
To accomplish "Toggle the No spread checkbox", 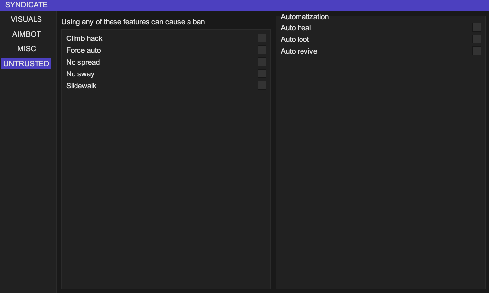I will coord(262,62).
